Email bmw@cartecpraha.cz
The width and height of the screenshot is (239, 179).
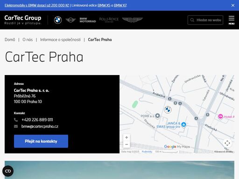pyautogui.click(x=40, y=126)
